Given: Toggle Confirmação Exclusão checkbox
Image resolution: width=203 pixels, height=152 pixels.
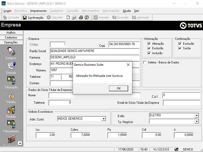Looking at the screenshot, I should pyautogui.click(x=180, y=44).
